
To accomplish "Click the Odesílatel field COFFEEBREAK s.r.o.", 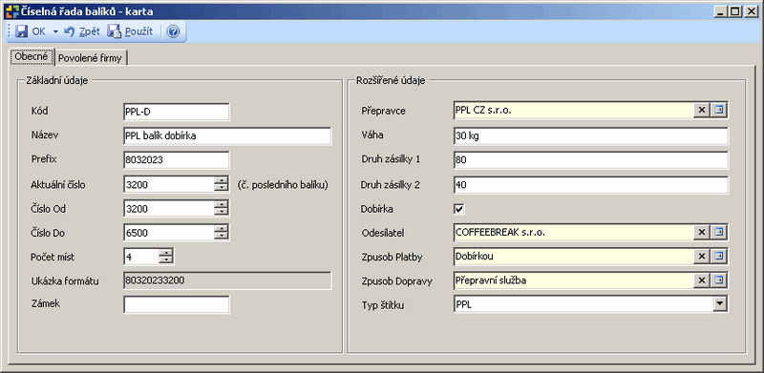I will pos(574,232).
